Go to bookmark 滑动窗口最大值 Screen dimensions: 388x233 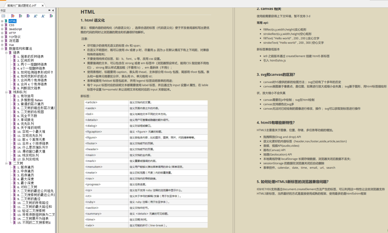point(31,151)
